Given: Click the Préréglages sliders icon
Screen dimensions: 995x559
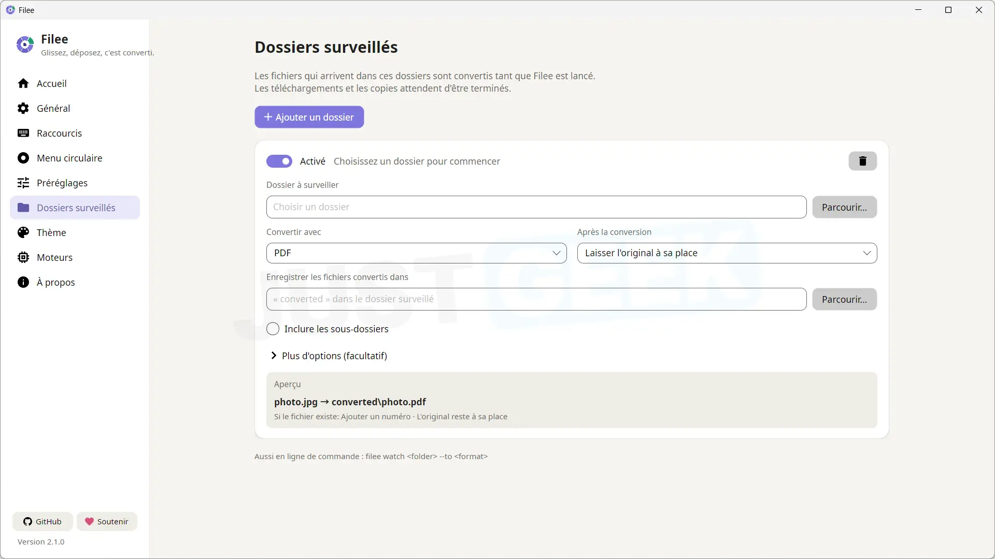Looking at the screenshot, I should point(23,183).
